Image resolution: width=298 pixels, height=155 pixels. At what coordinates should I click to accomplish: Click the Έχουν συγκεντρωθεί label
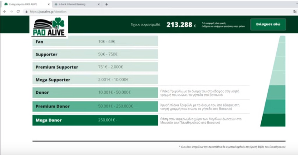146,25
